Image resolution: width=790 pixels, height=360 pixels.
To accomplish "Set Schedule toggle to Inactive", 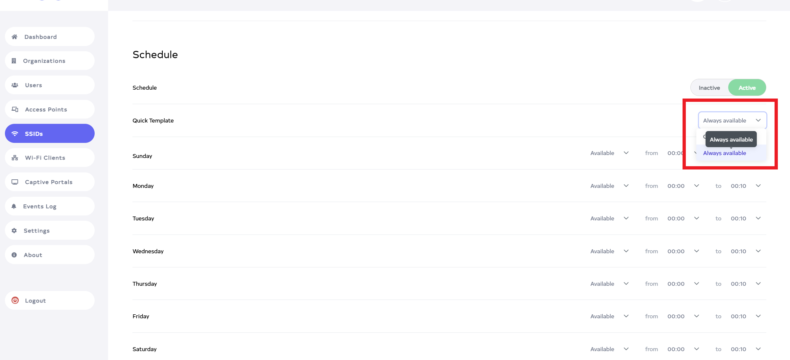I will (x=709, y=88).
